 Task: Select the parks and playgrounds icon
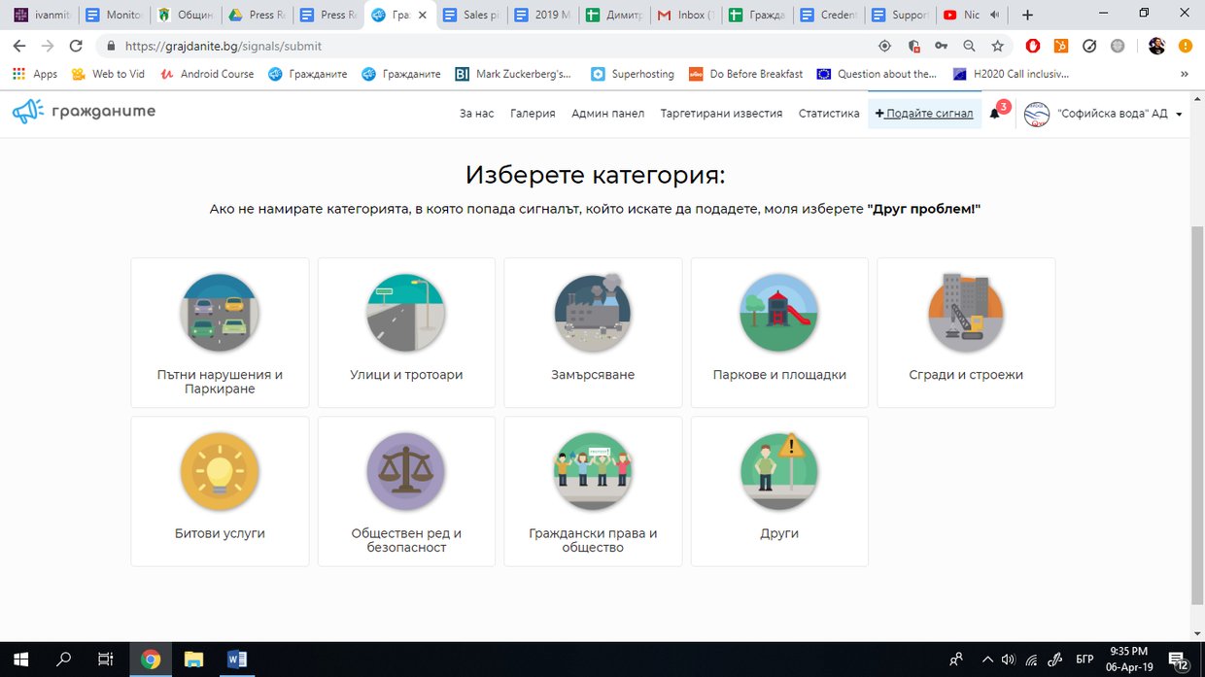coord(779,313)
